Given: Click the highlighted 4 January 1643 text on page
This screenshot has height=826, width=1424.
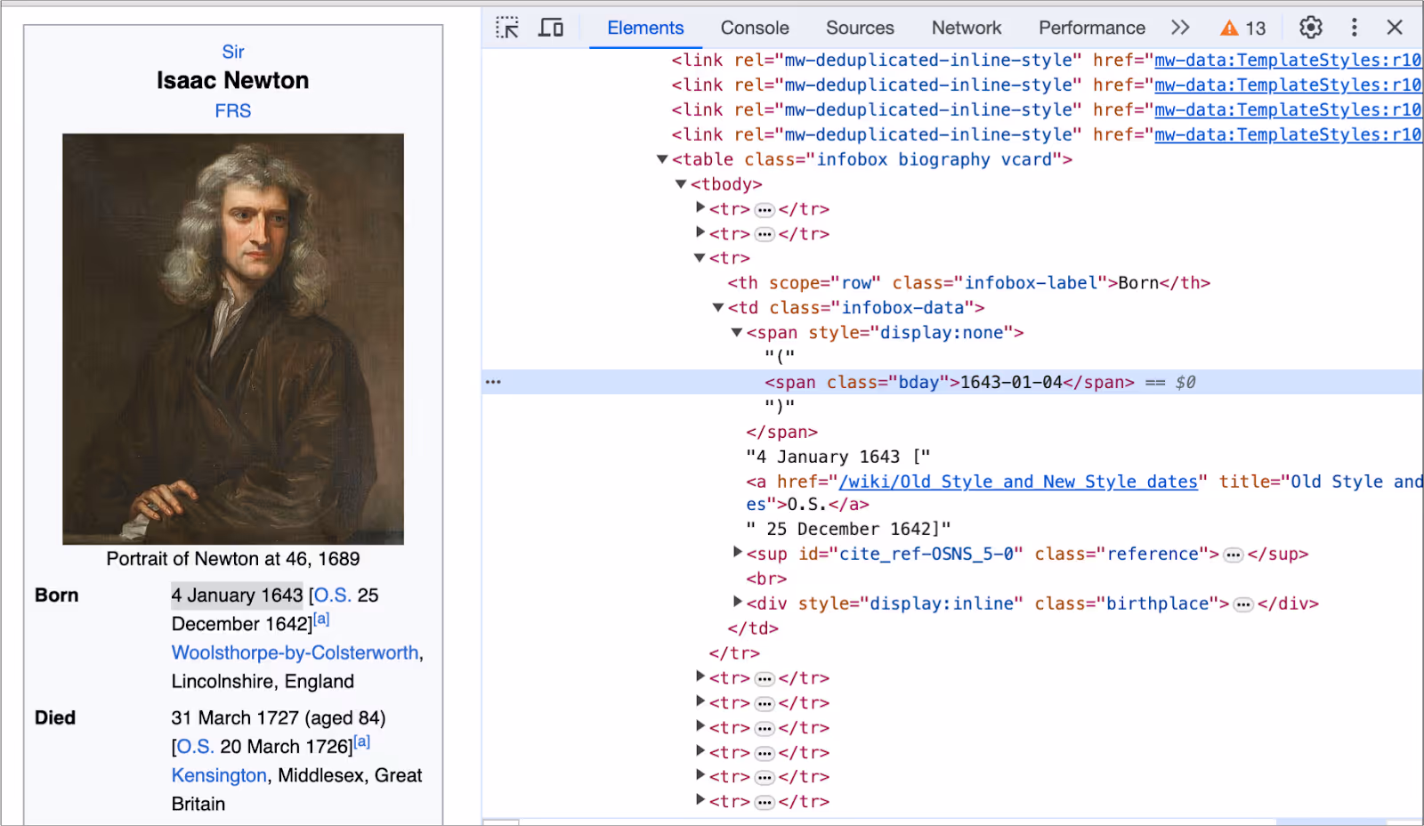Looking at the screenshot, I should 237,595.
